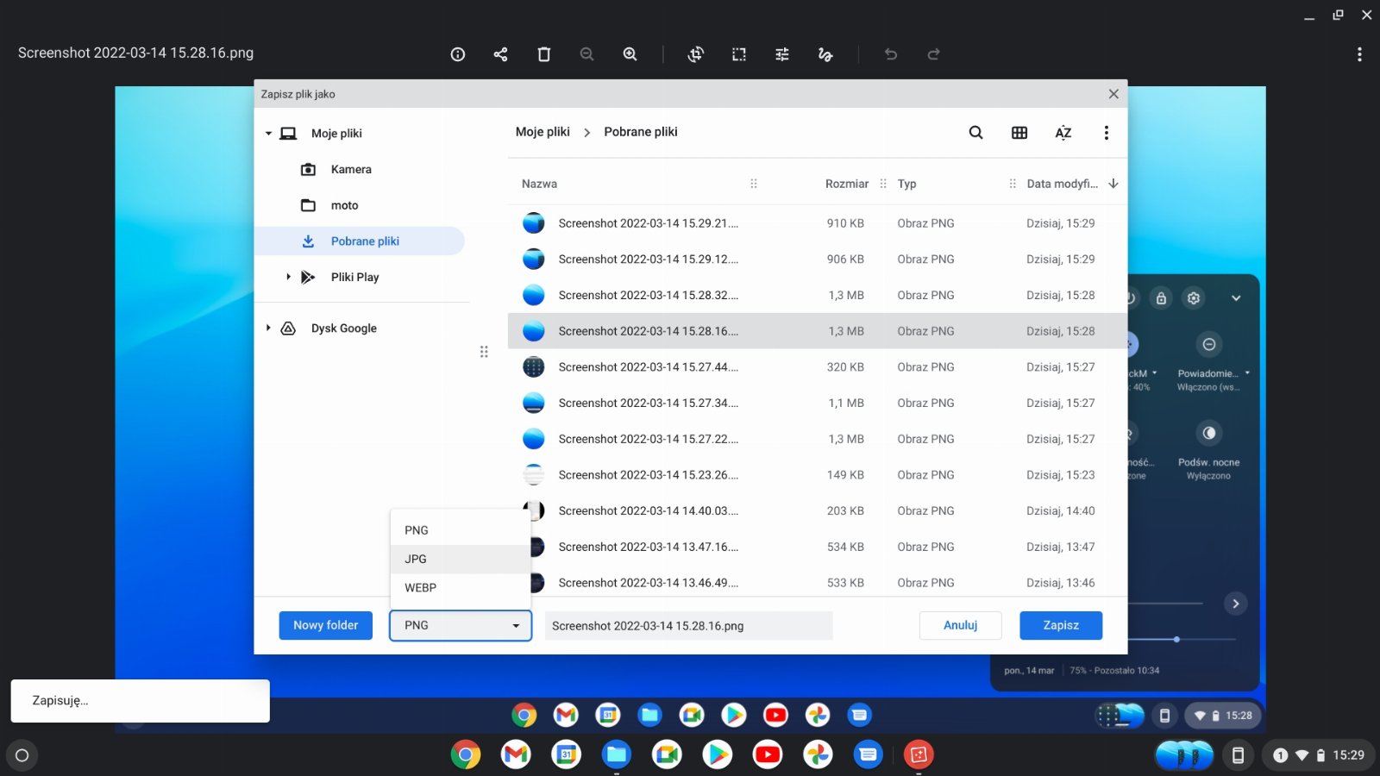Open the image info icon in the Gallery toolbar

458,54
